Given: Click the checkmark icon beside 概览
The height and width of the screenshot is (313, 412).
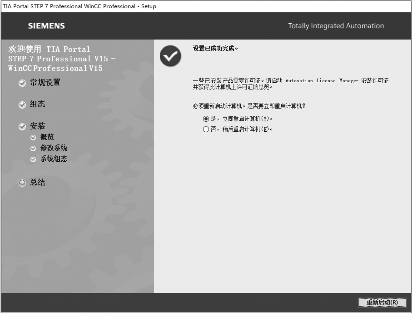Looking at the screenshot, I should (33, 138).
